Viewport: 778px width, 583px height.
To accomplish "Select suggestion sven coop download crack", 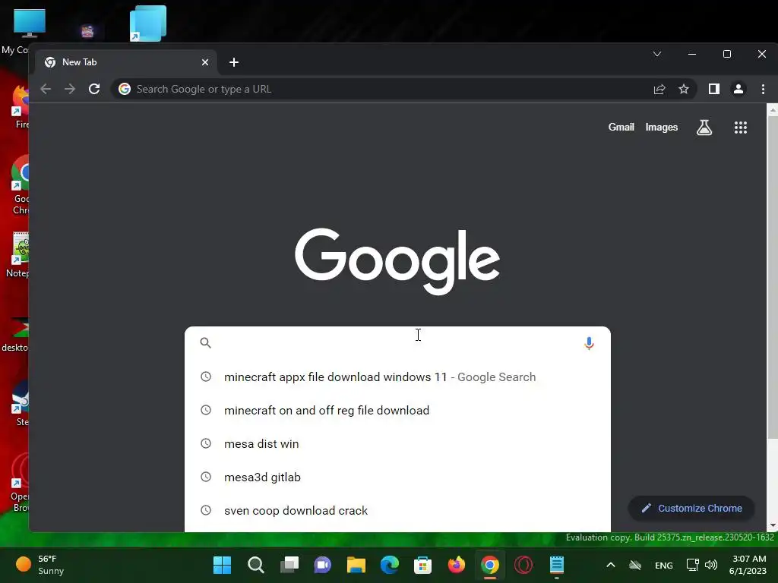I will (397, 511).
